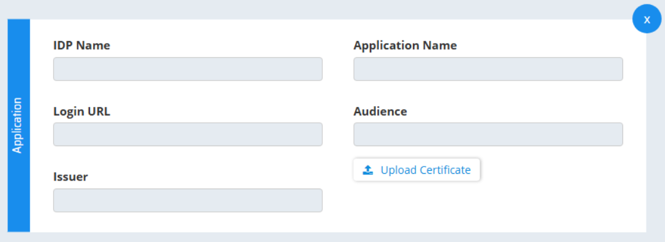
Task: Click the Upload Certificate button
Action: coord(417,170)
